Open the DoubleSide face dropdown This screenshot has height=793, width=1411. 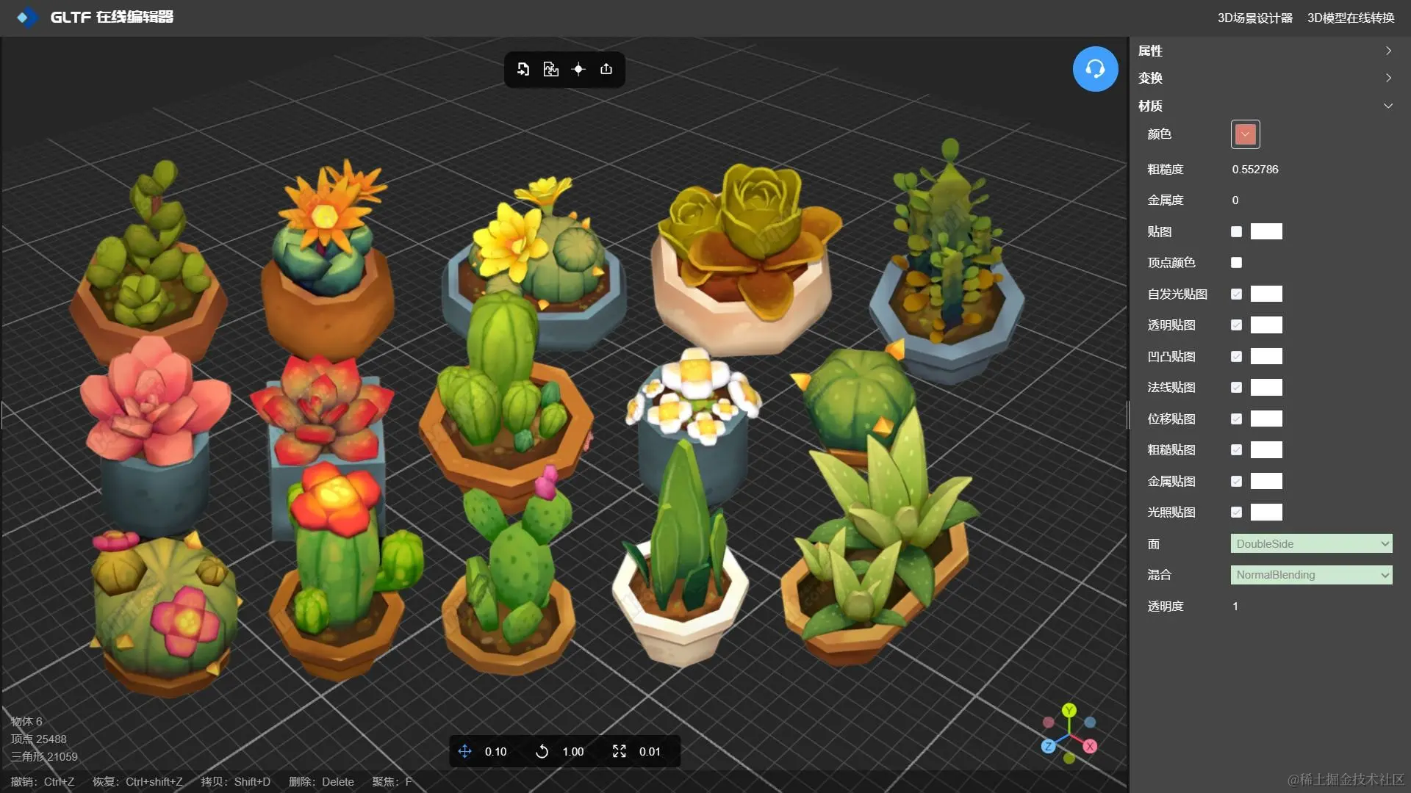tap(1311, 544)
